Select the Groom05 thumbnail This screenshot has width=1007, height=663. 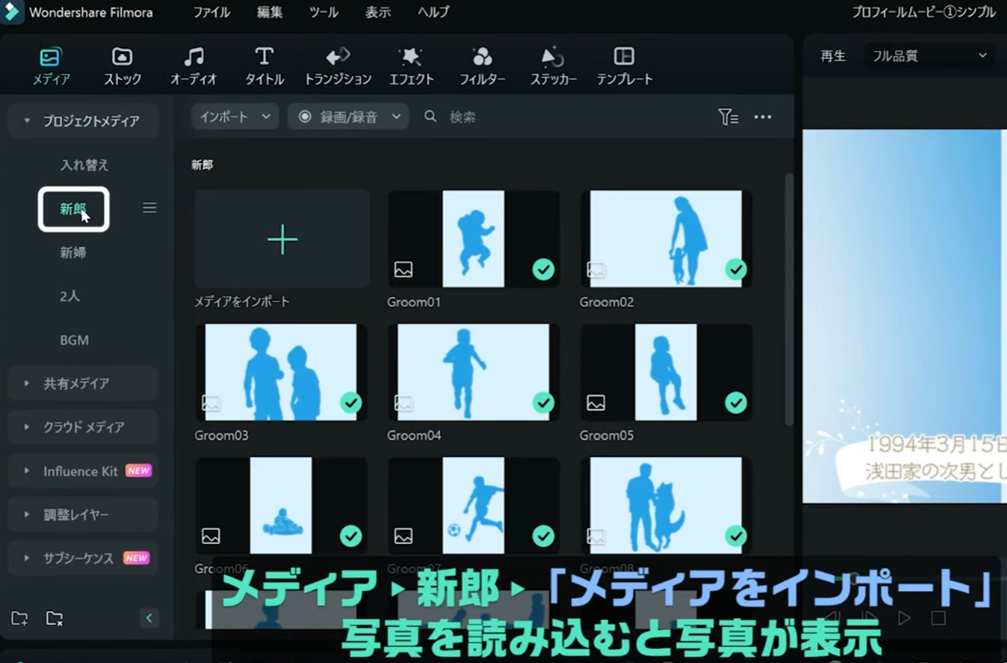coord(666,372)
